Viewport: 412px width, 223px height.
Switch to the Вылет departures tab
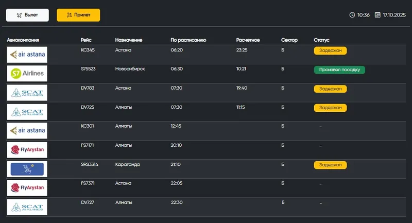[x=27, y=15]
